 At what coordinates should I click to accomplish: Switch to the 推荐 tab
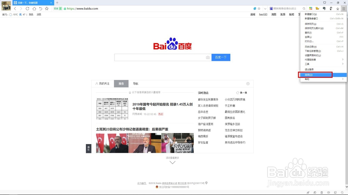click(121, 84)
